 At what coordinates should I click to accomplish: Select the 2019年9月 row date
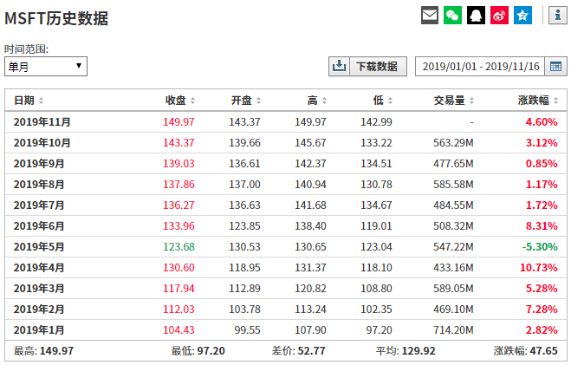[x=39, y=163]
